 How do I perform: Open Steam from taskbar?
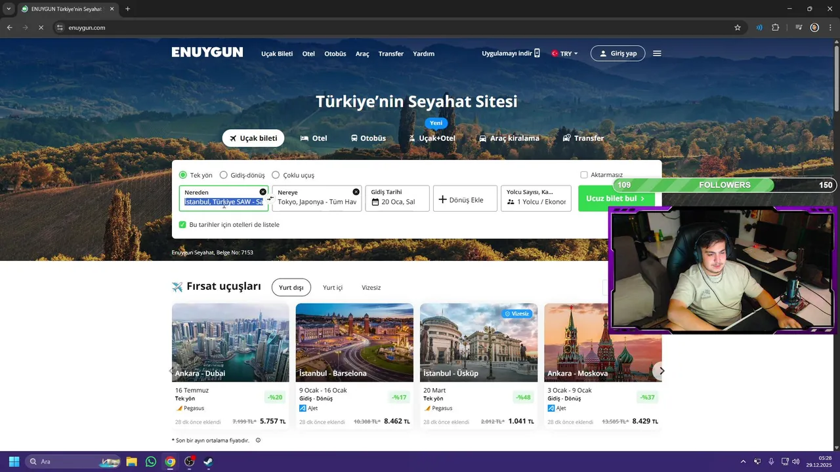tap(208, 462)
